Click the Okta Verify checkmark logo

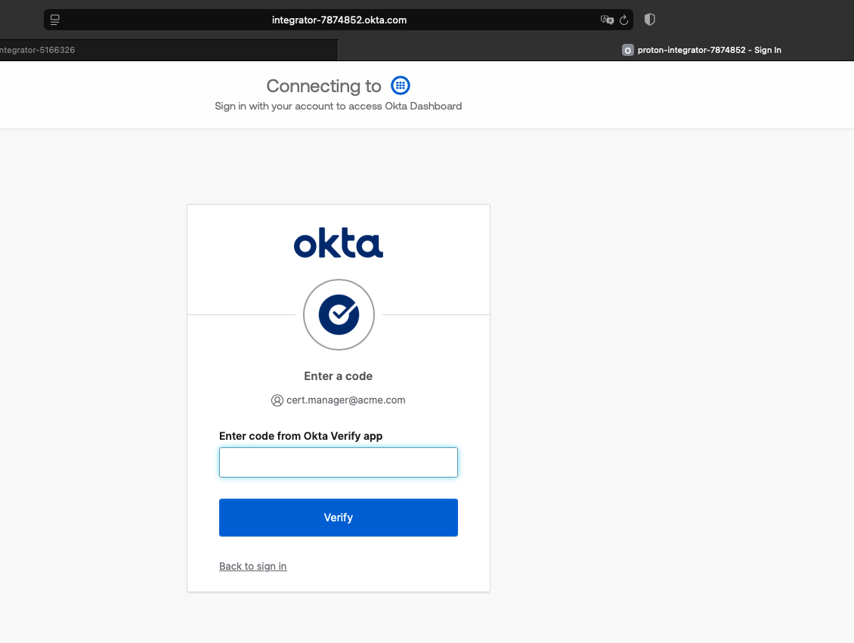pos(339,314)
